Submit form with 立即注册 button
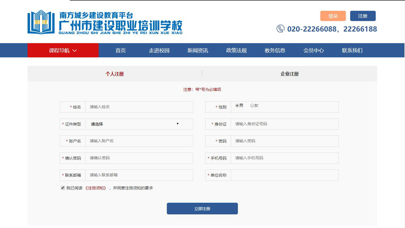The height and width of the screenshot is (228, 405). (x=202, y=209)
